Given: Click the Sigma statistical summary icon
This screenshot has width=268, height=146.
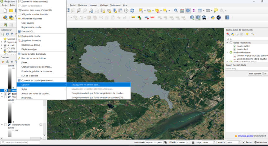Looking at the screenshot, I should [194, 10].
